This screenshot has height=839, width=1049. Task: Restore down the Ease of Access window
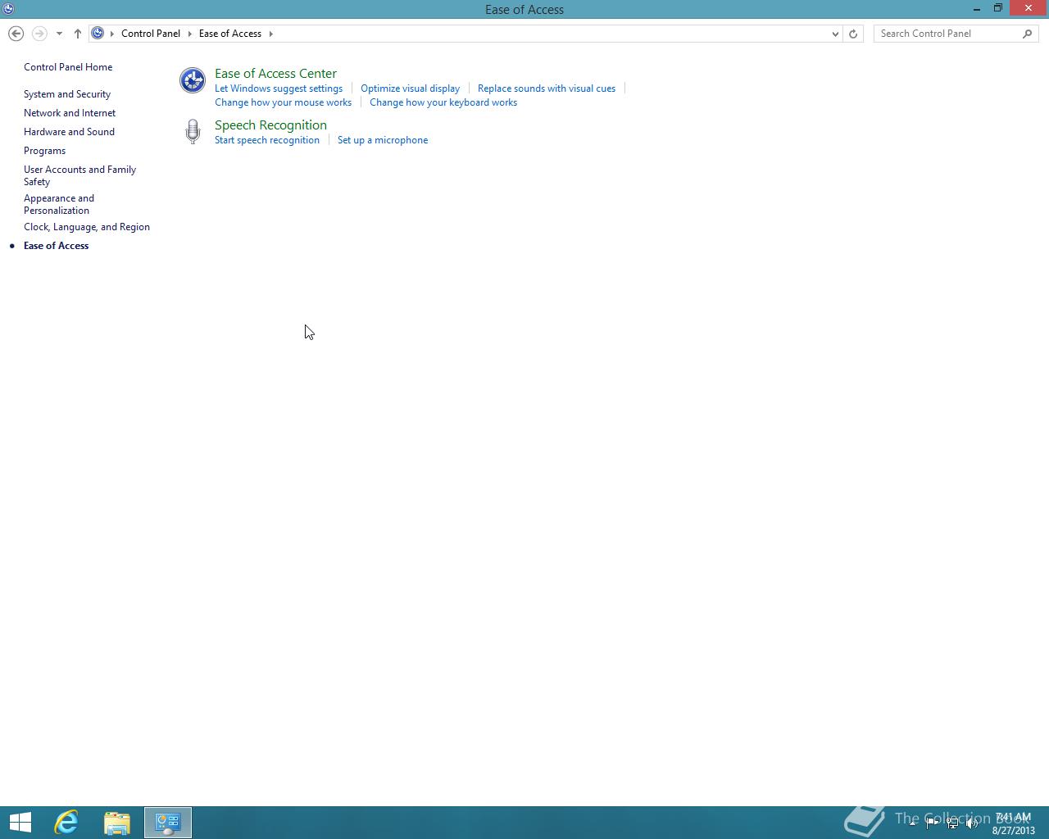(998, 8)
